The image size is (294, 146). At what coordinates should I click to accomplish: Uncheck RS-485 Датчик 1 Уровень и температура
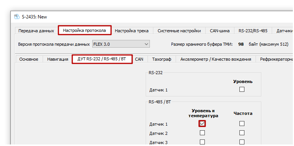pyautogui.click(x=202, y=123)
